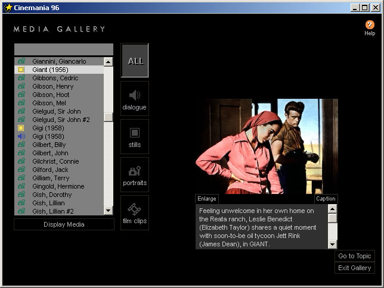Click portrait icon beside Gish, Lillian
Image resolution: width=384 pixels, height=288 pixels.
point(21,203)
